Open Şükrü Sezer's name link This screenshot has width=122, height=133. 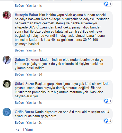point(24,84)
